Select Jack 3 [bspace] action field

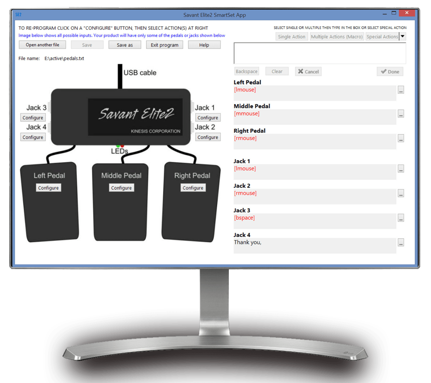(315, 221)
